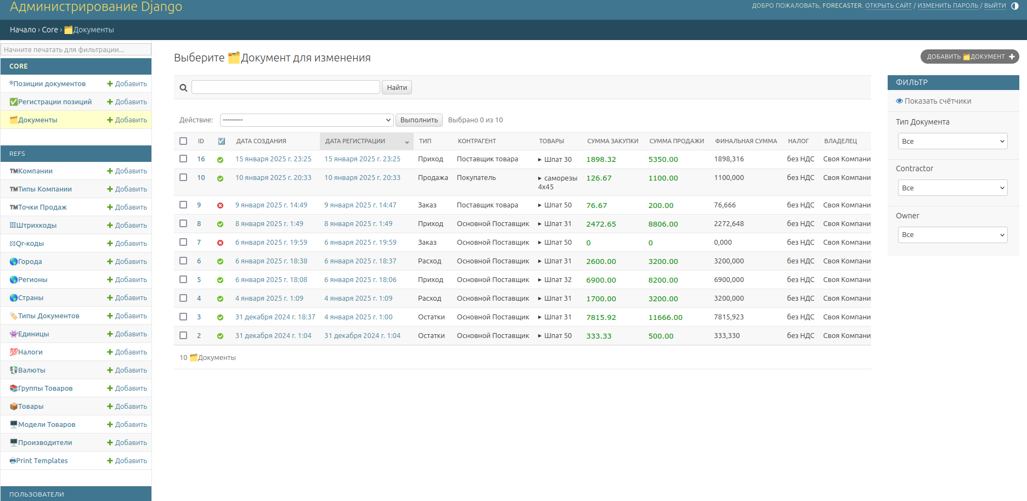Click the Начало breadcrumb link

22,30
